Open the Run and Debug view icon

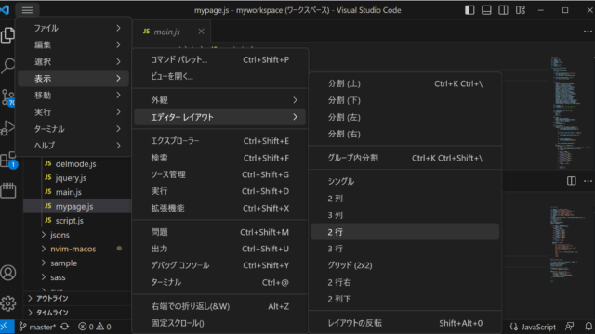tap(8, 128)
